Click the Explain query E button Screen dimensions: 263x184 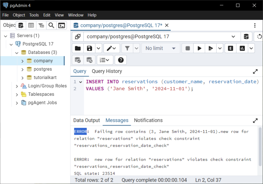point(230,48)
